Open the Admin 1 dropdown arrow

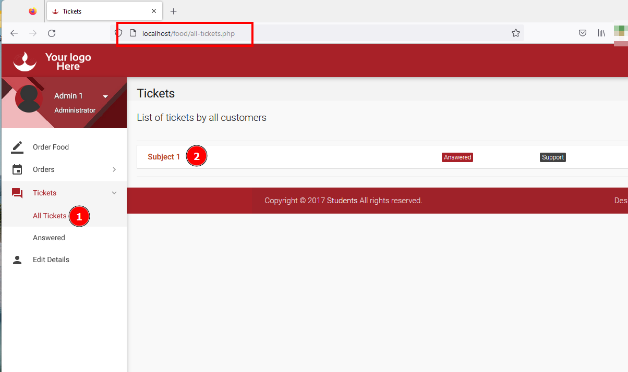coord(105,96)
